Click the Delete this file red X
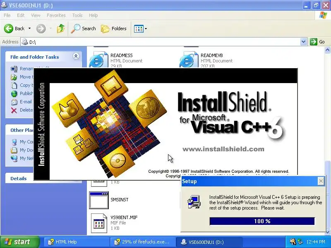Viewport: 331px width, 248px height. pyautogui.click(x=14, y=110)
